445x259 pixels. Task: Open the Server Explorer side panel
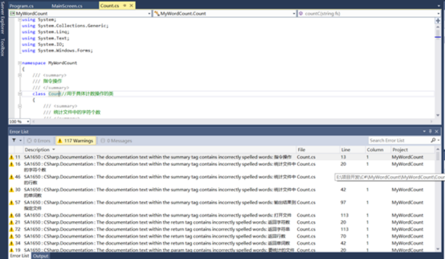pos(3,18)
